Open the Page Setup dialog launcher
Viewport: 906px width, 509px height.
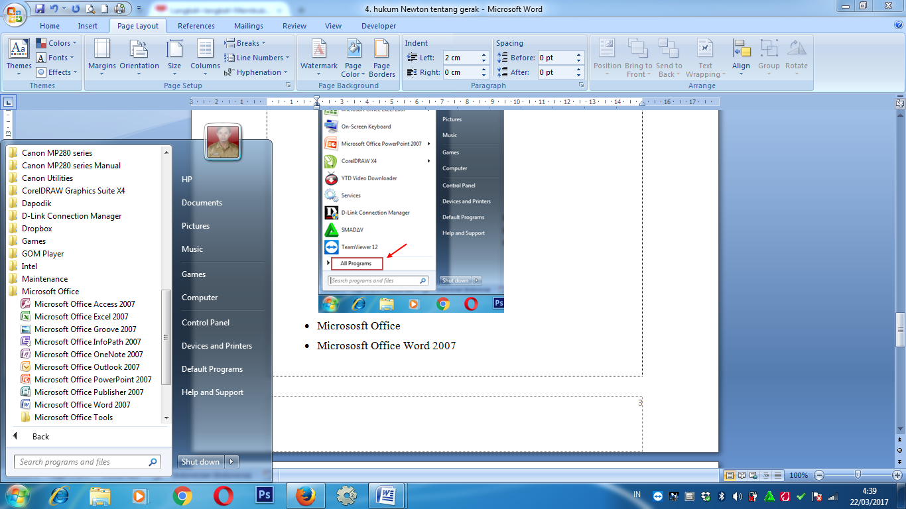tap(289, 85)
